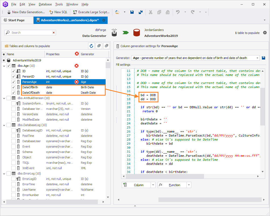
Task: Click the Column insert button
Action: pos(136,185)
